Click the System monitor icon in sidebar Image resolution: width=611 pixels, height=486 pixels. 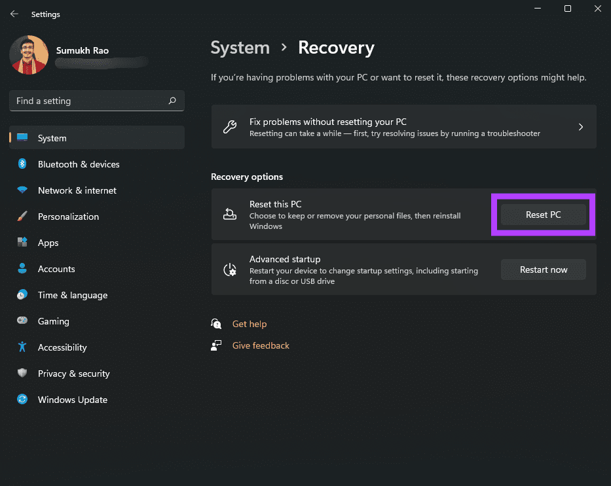point(22,137)
